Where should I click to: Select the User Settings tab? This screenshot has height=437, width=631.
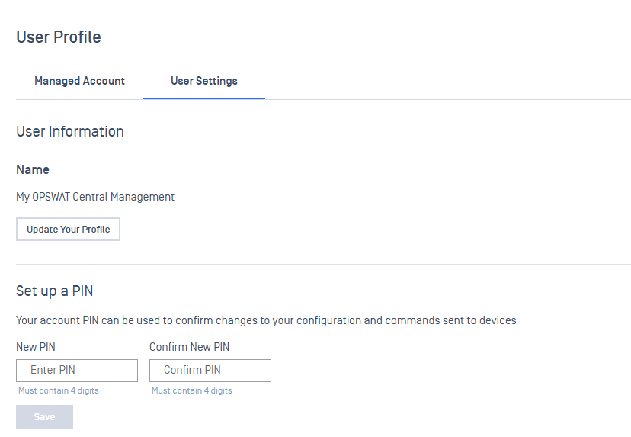(204, 81)
